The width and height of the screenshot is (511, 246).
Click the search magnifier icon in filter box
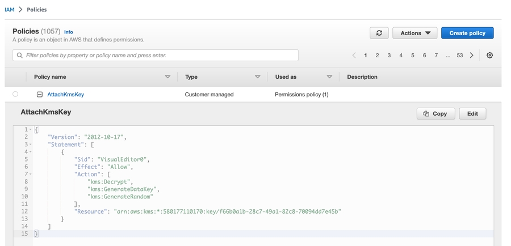pyautogui.click(x=20, y=56)
